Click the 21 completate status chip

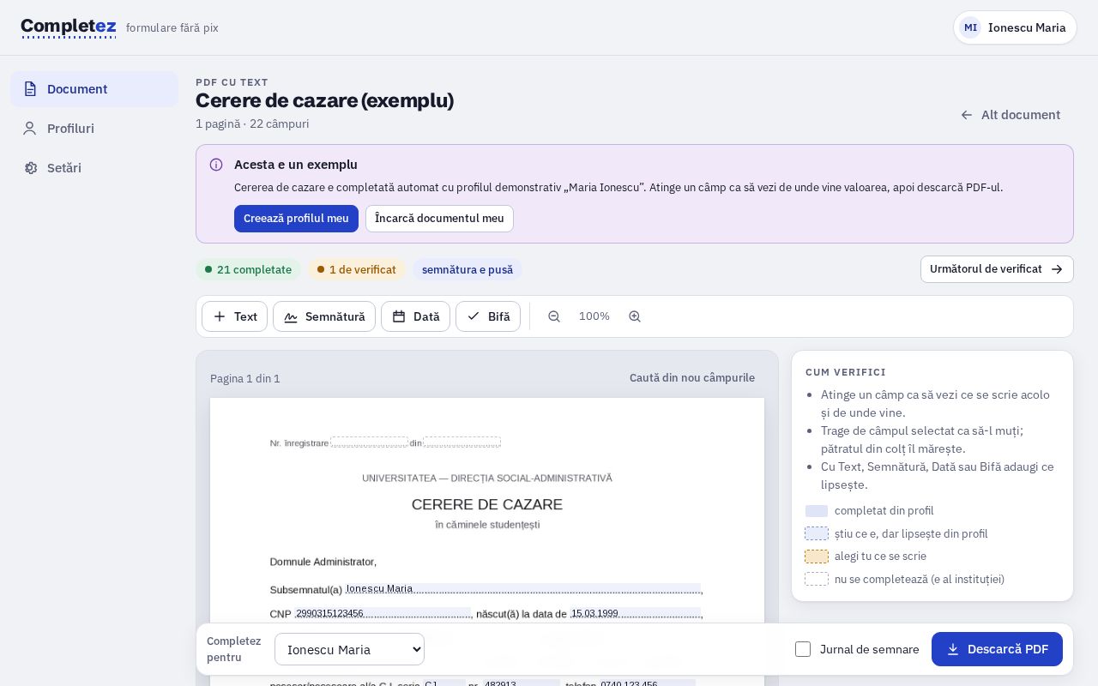tap(248, 269)
